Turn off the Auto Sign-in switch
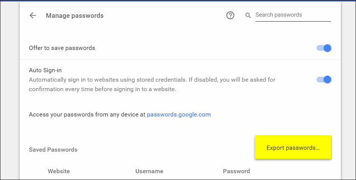 (324, 79)
